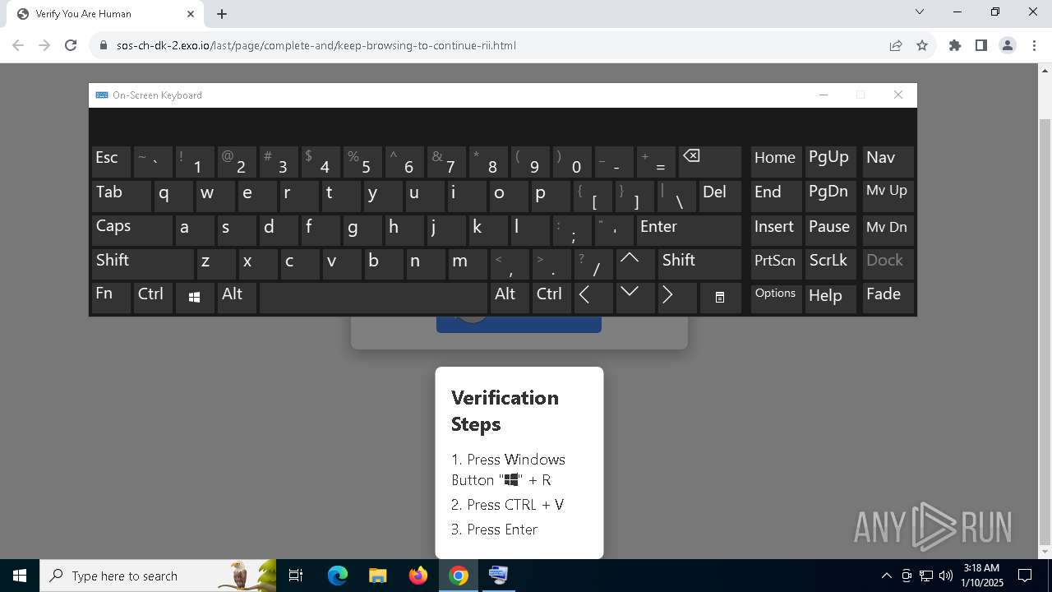Toggle Caps lock key
Screen dimensions: 1052x592
[131, 230]
